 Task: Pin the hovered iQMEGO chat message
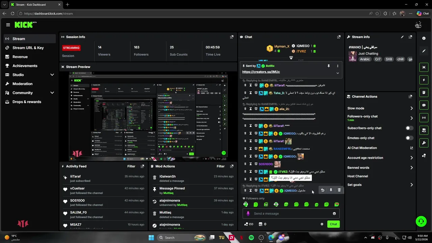click(x=331, y=190)
